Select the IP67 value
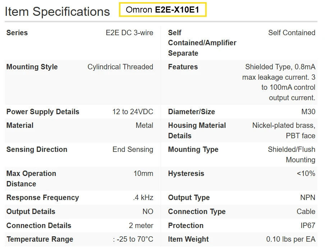 308,226
